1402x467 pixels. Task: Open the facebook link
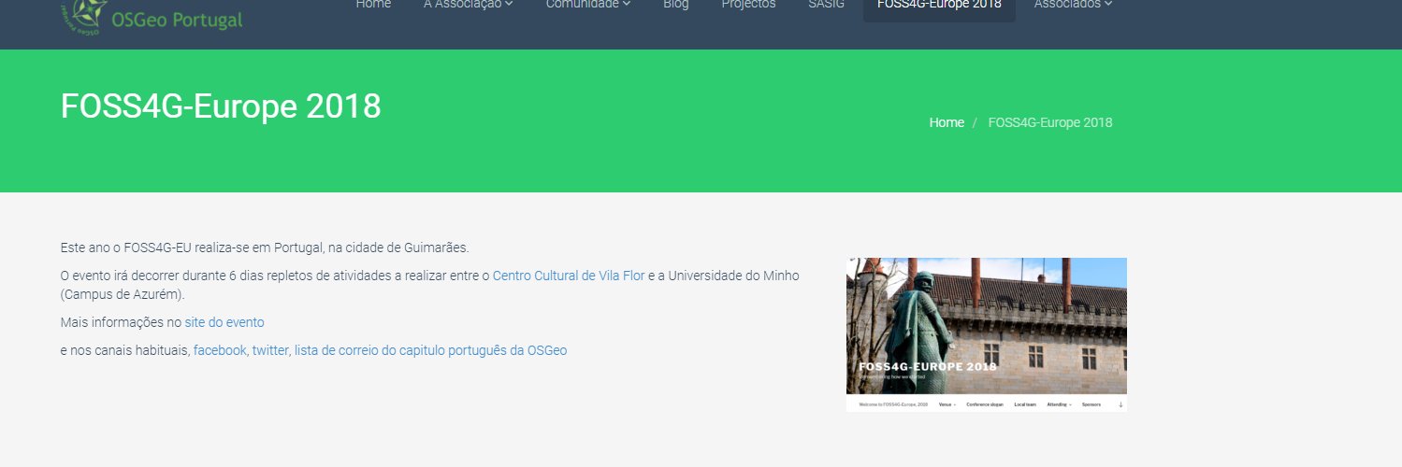coord(220,350)
